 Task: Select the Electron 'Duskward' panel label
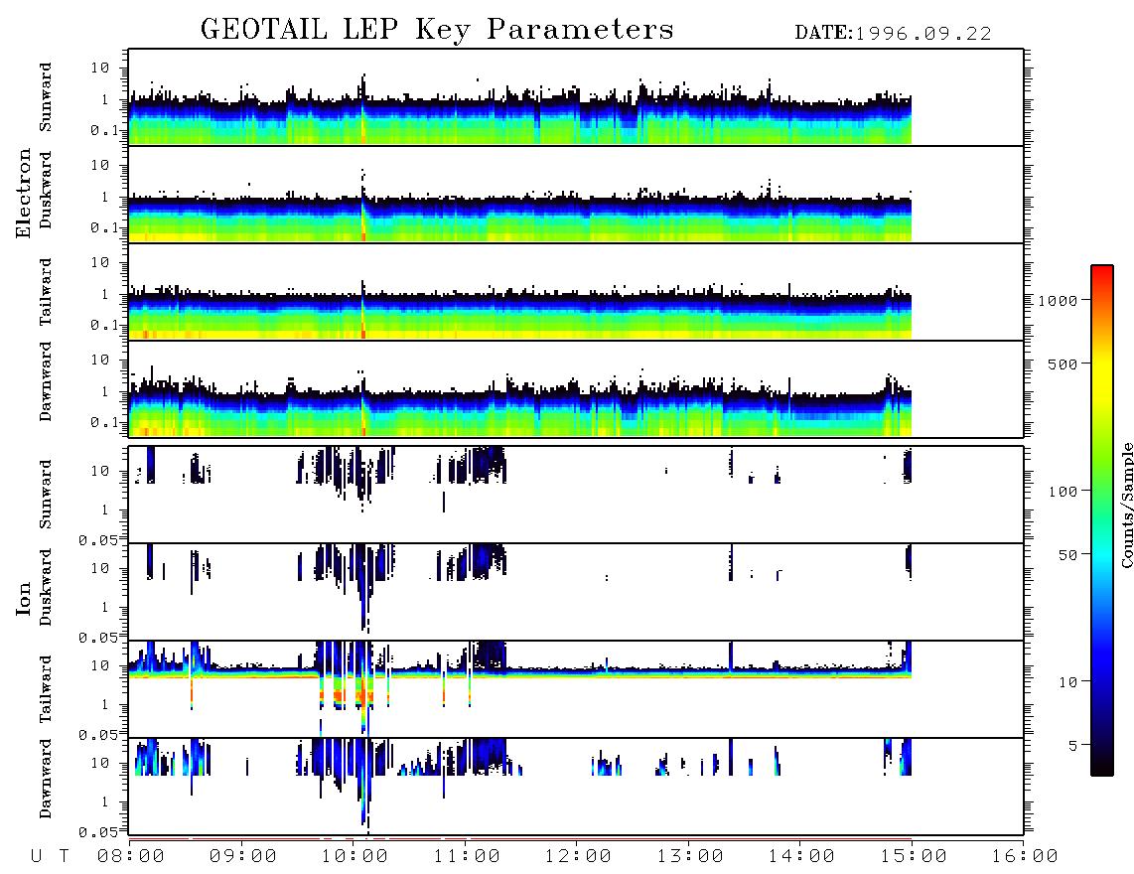pyautogui.click(x=46, y=190)
